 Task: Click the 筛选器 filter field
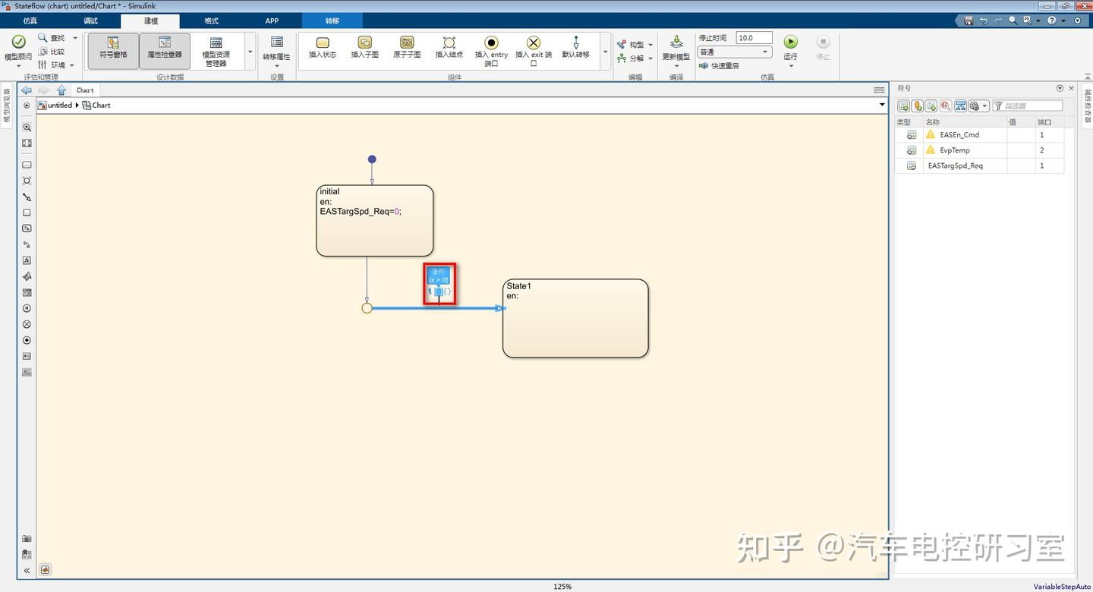click(1028, 106)
